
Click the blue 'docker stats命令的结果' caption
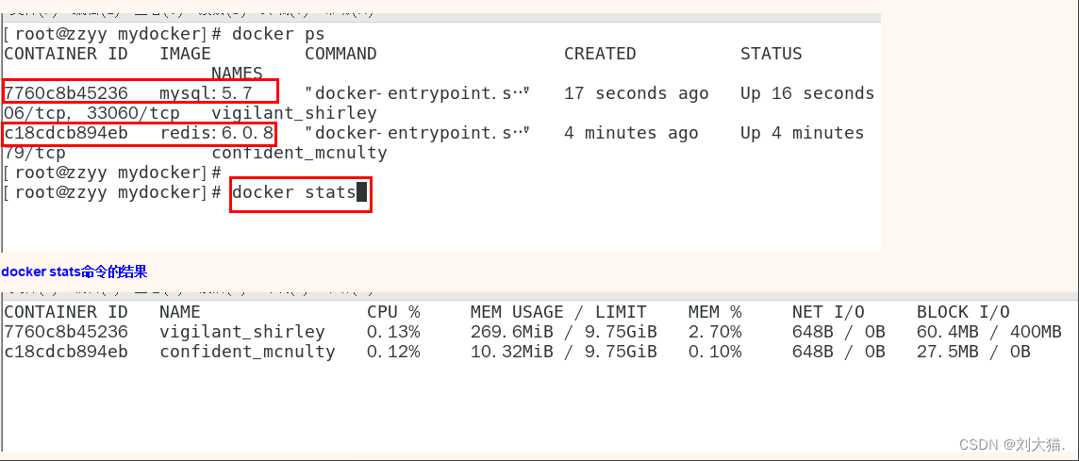pyautogui.click(x=74, y=272)
